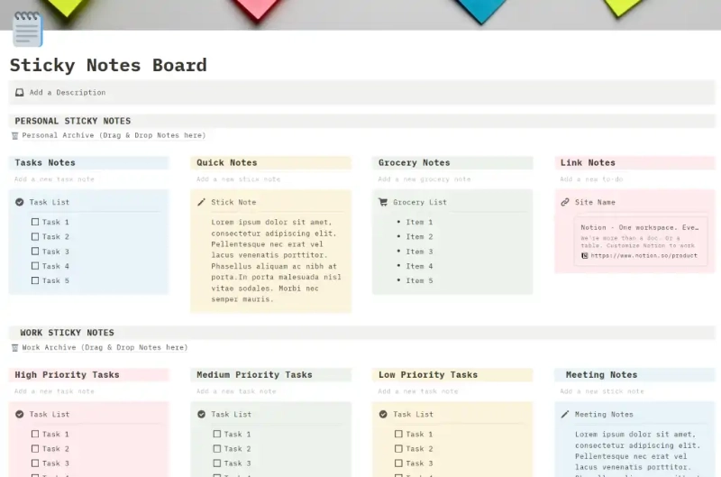Click the checkmark icon in High Priority Task List
The height and width of the screenshot is (477, 721).
click(x=19, y=414)
